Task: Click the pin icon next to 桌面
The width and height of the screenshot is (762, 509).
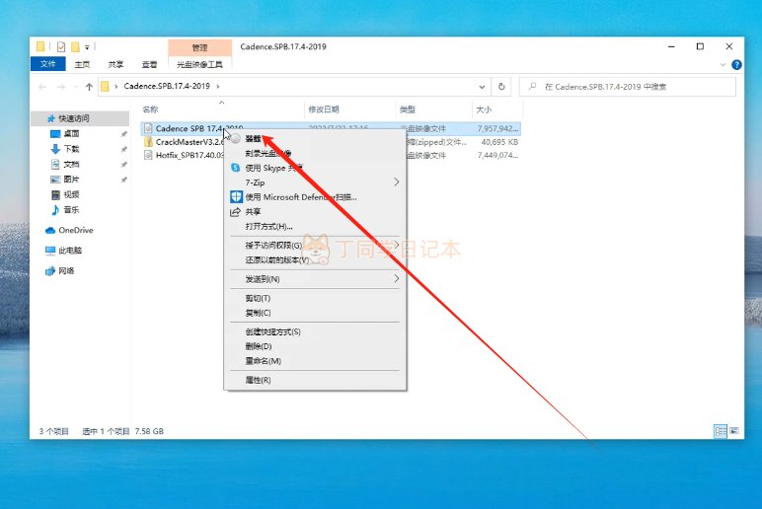Action: (x=124, y=134)
